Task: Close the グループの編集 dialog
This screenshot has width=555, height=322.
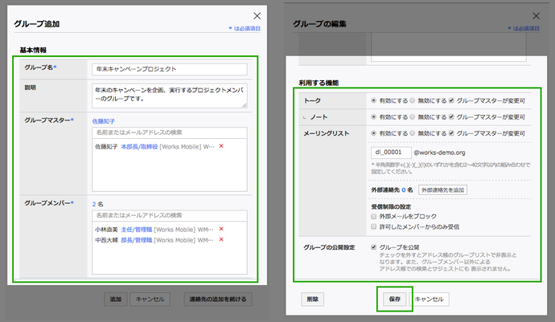Action: click(536, 16)
